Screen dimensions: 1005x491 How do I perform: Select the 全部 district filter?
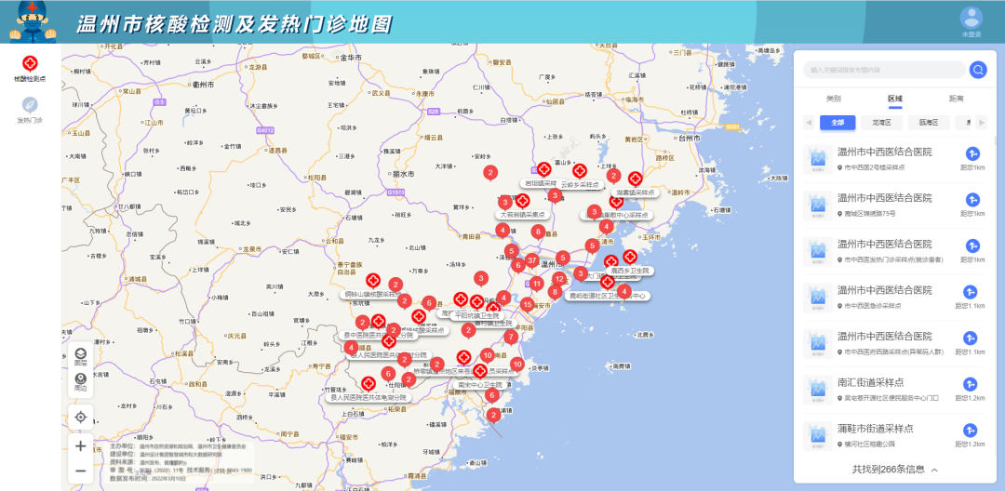pyautogui.click(x=837, y=123)
